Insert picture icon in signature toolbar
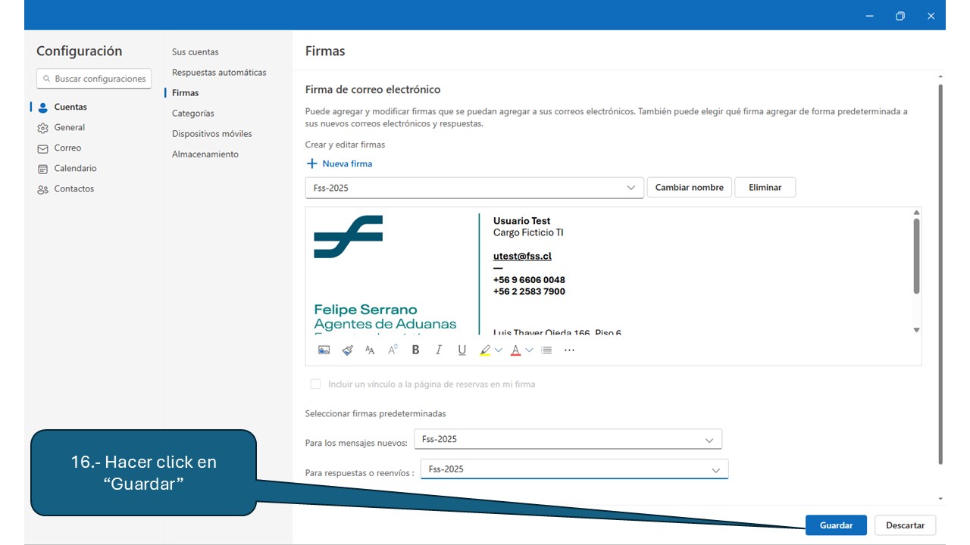Viewport: 970px width, 545px height. click(x=324, y=350)
